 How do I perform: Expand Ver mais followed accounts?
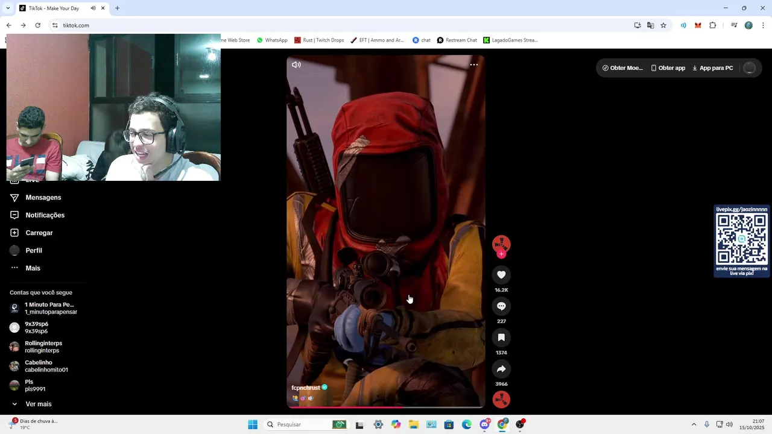(x=31, y=404)
